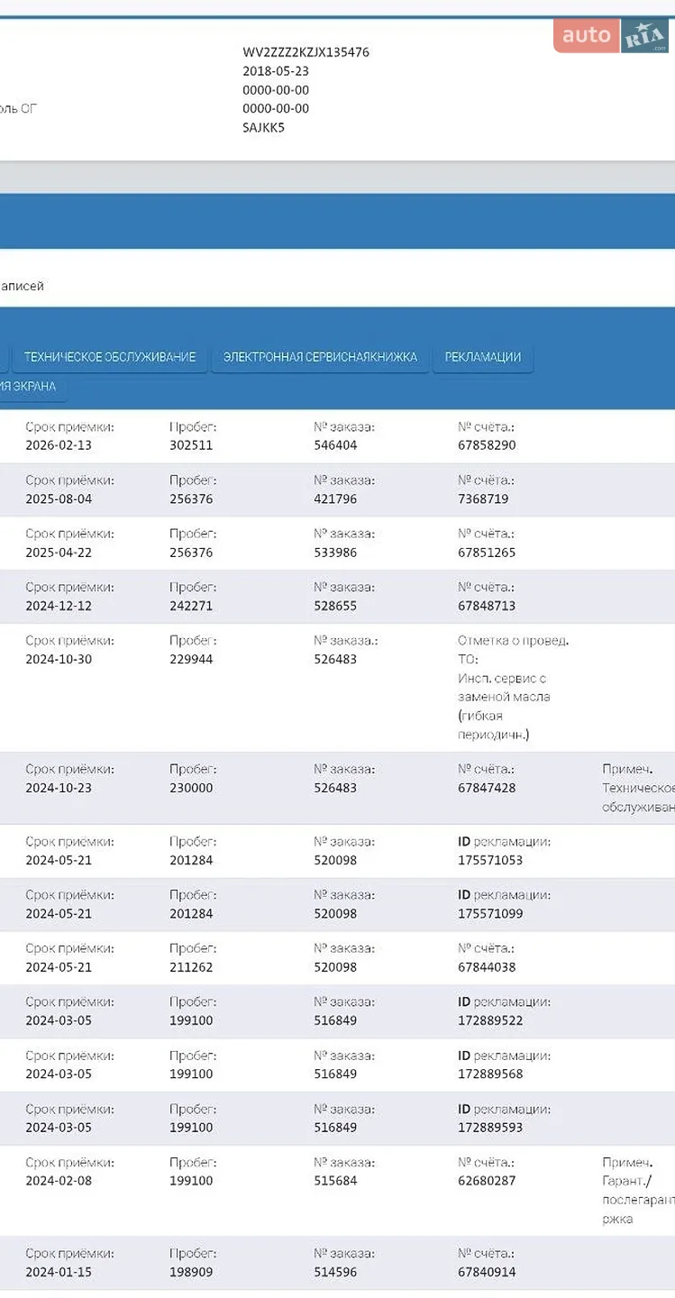Select reclamation ID 172889593
The height and width of the screenshot is (1298, 675).
point(490,1128)
